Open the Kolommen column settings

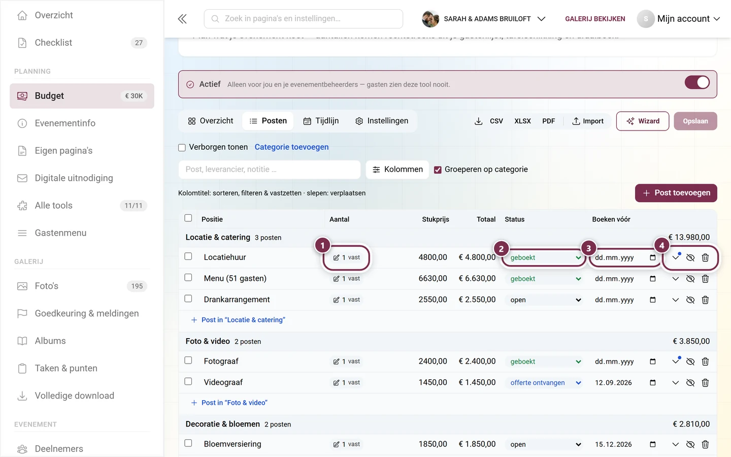click(x=397, y=170)
